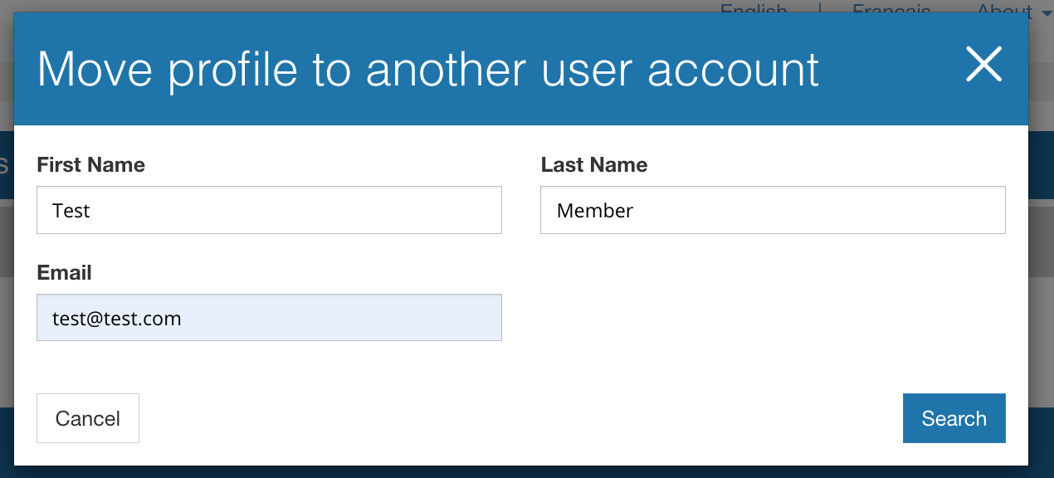The width and height of the screenshot is (1054, 478).
Task: Place cursor on 'test@test.com' email text
Action: click(x=116, y=319)
